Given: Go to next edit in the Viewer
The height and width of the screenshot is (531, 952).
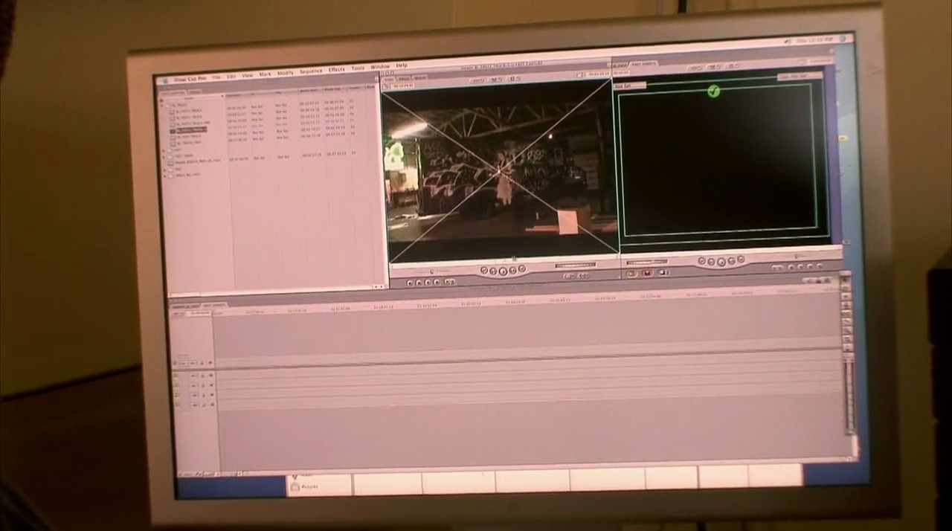Looking at the screenshot, I should [521, 270].
